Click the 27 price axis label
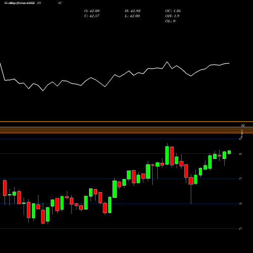 click(240, 229)
